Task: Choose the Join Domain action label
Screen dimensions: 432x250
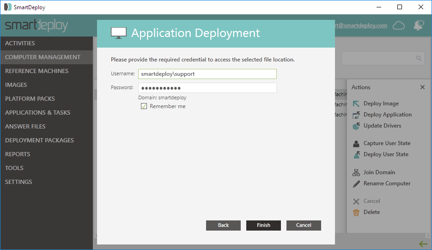Action: (379, 172)
